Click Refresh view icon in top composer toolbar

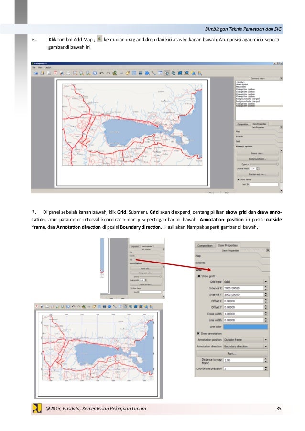pyautogui.click(x=95, y=73)
